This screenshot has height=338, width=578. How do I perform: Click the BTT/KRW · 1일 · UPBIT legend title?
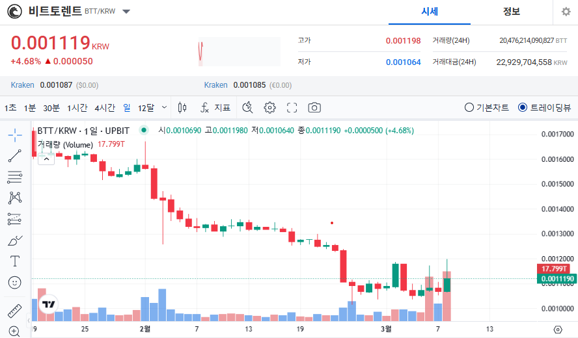[x=83, y=131]
